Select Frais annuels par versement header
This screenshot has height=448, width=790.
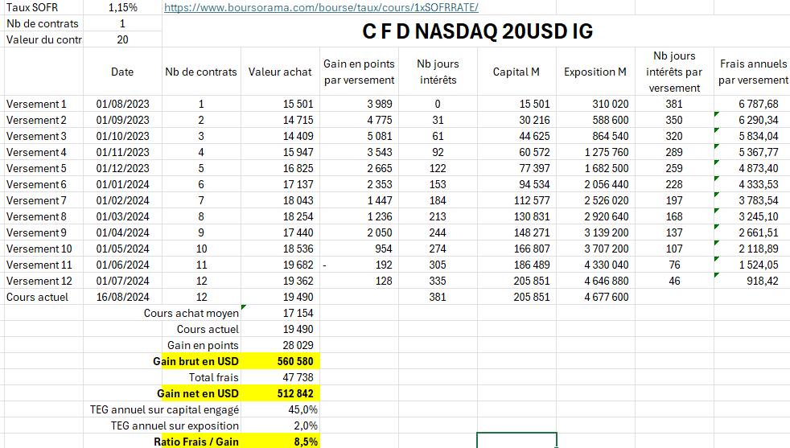[752, 72]
